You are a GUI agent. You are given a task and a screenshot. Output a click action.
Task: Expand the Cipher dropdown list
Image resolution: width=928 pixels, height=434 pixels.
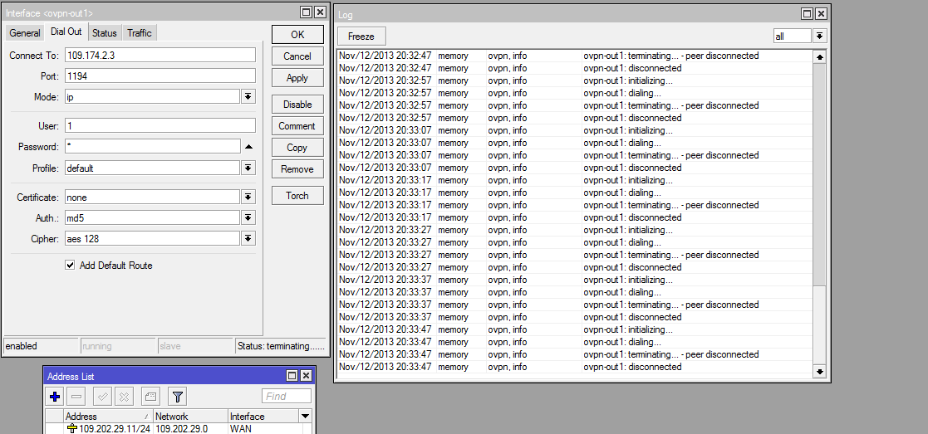point(248,238)
